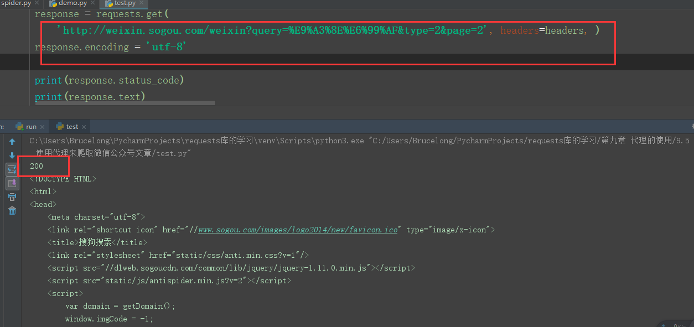
Task: Click the window.imgCode = -1; line
Action: click(109, 319)
